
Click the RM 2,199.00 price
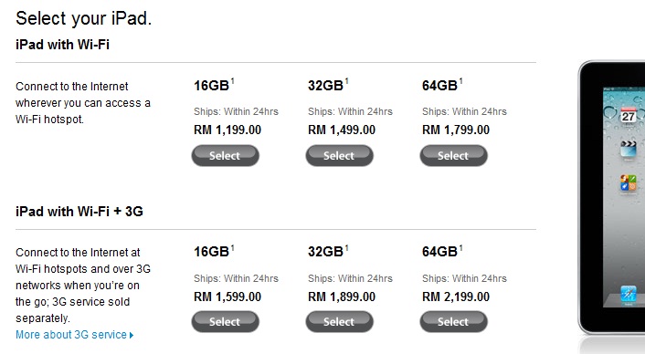[x=456, y=297]
